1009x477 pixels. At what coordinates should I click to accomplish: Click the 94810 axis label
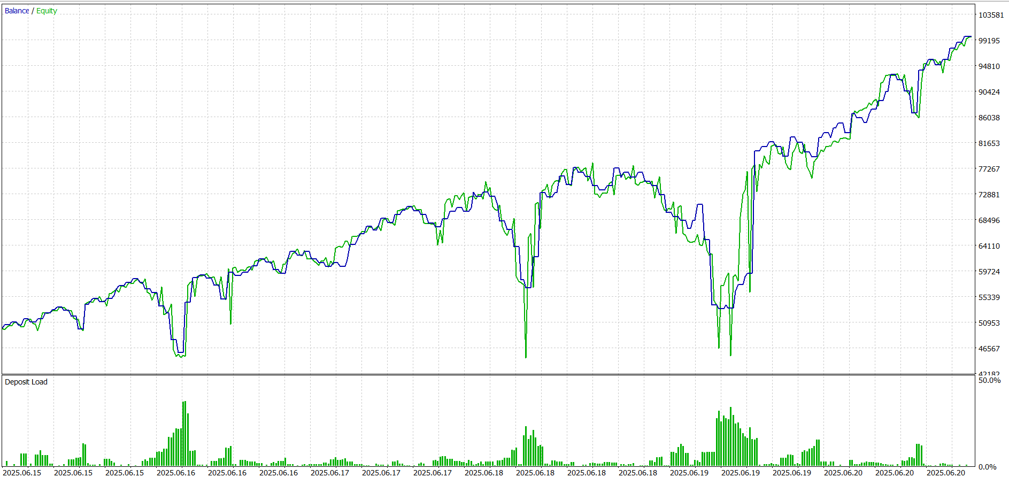click(989, 66)
